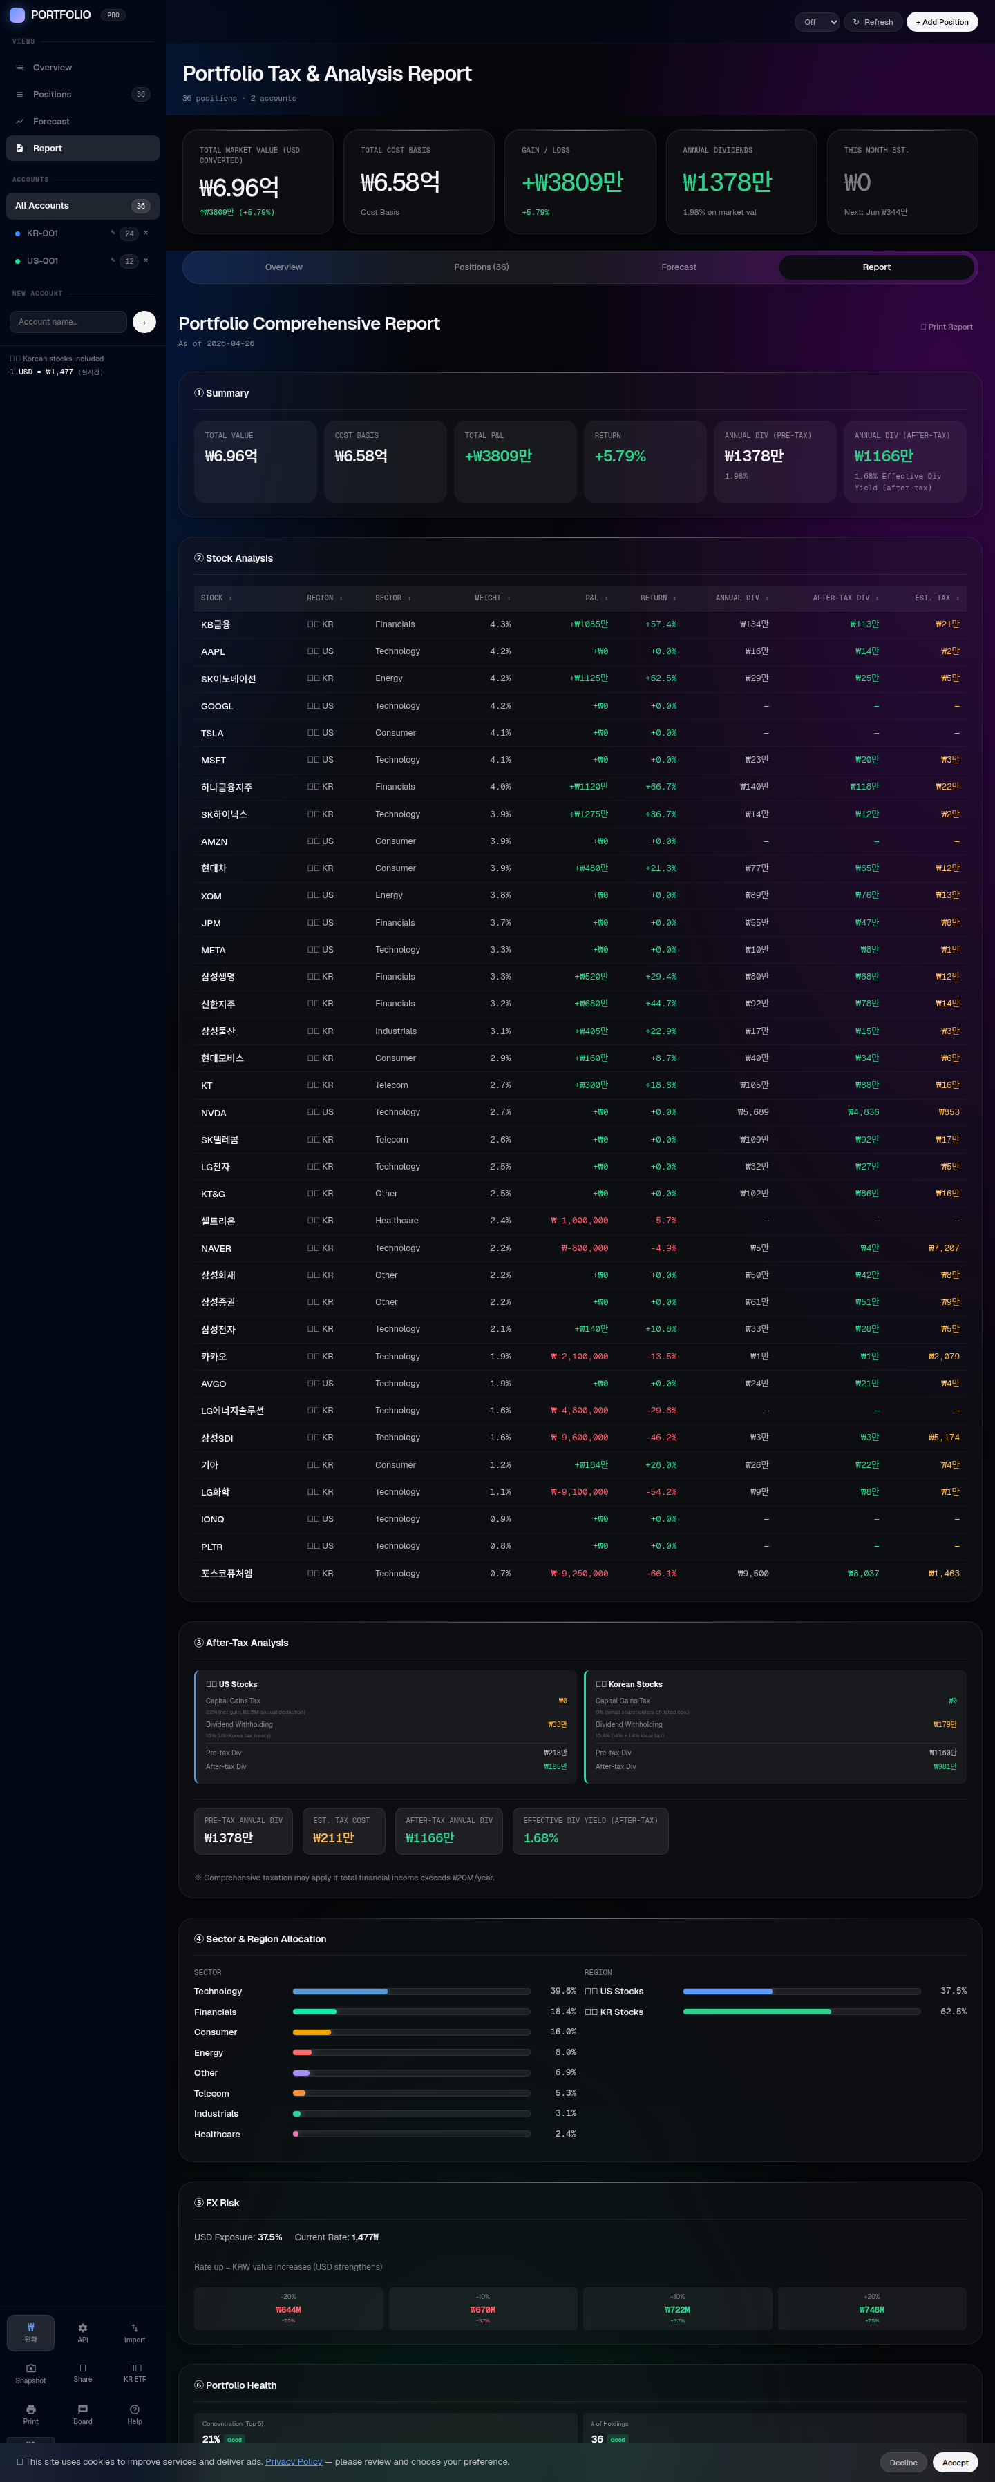Open the Board tool
995x2482 pixels.
[83, 2414]
